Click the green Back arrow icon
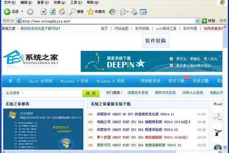229x153 pixels. [7, 12]
